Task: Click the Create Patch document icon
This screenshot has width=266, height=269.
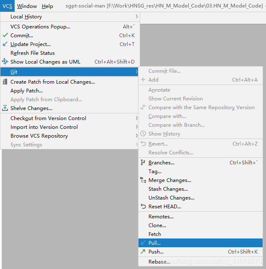Action: 5,82
